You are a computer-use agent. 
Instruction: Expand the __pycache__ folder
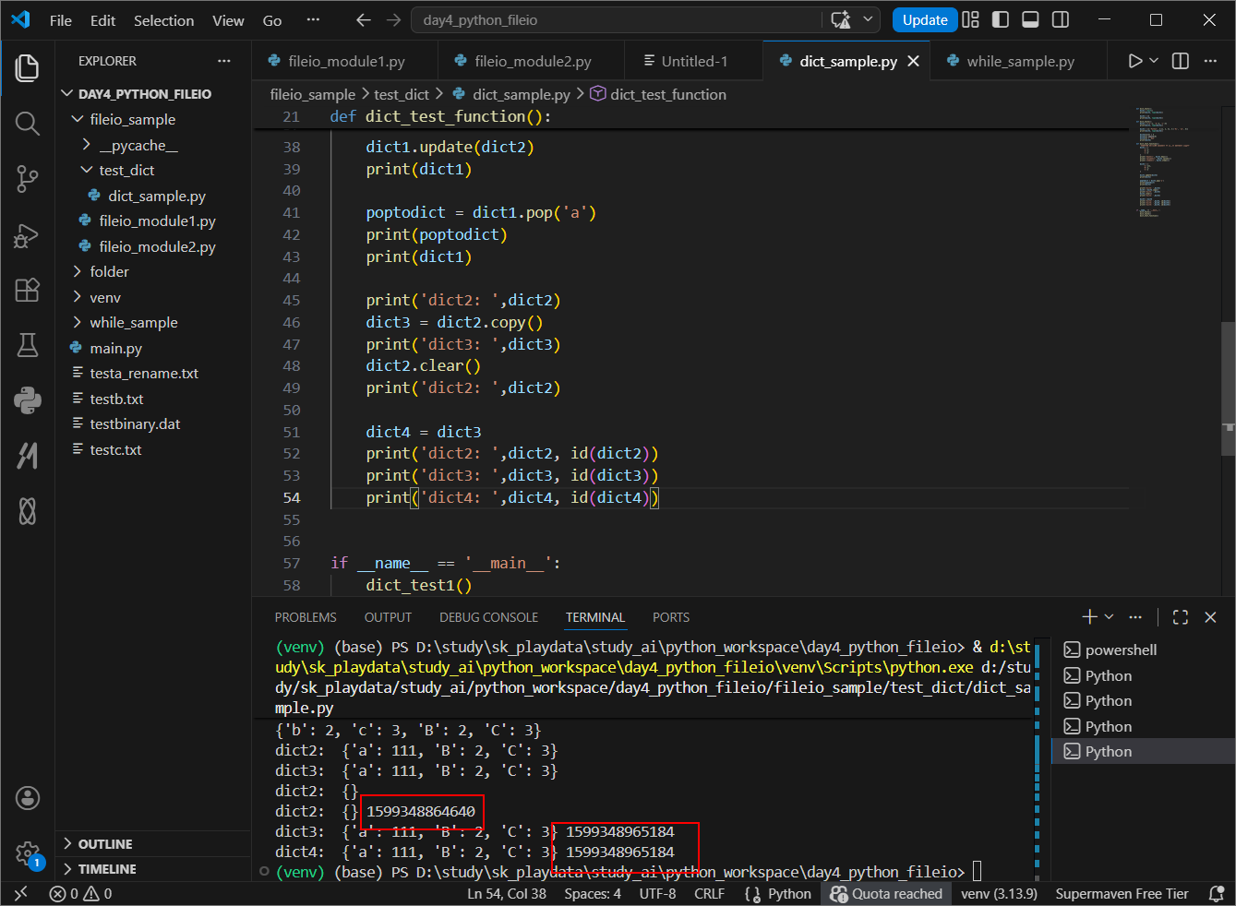(87, 145)
